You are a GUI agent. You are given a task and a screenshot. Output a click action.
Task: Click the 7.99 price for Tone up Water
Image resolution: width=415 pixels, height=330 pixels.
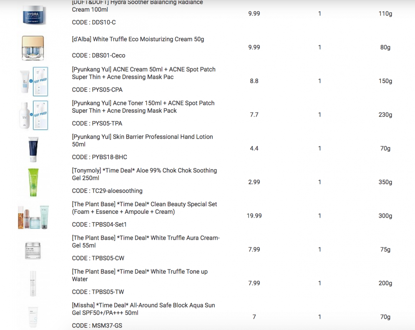(x=254, y=283)
